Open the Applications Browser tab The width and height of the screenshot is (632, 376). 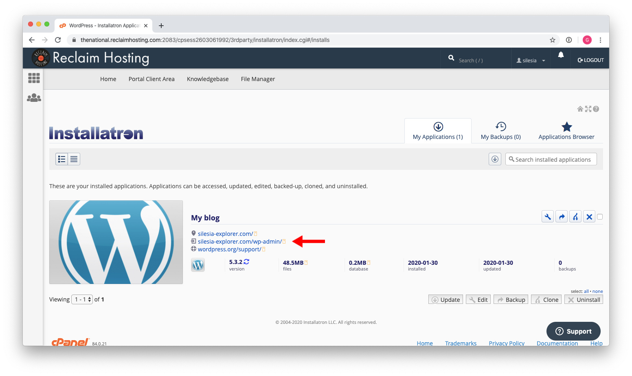pos(566,131)
